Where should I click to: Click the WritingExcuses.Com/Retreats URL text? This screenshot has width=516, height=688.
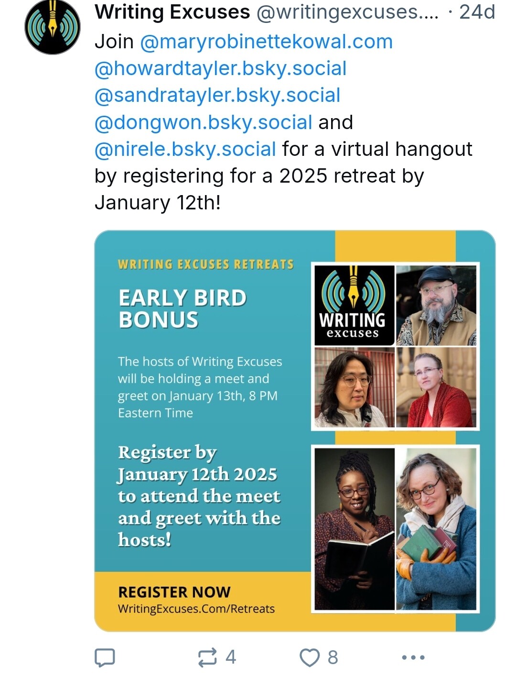(196, 609)
